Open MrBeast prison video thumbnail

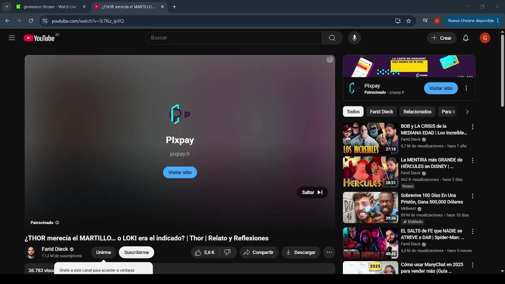[x=370, y=207]
